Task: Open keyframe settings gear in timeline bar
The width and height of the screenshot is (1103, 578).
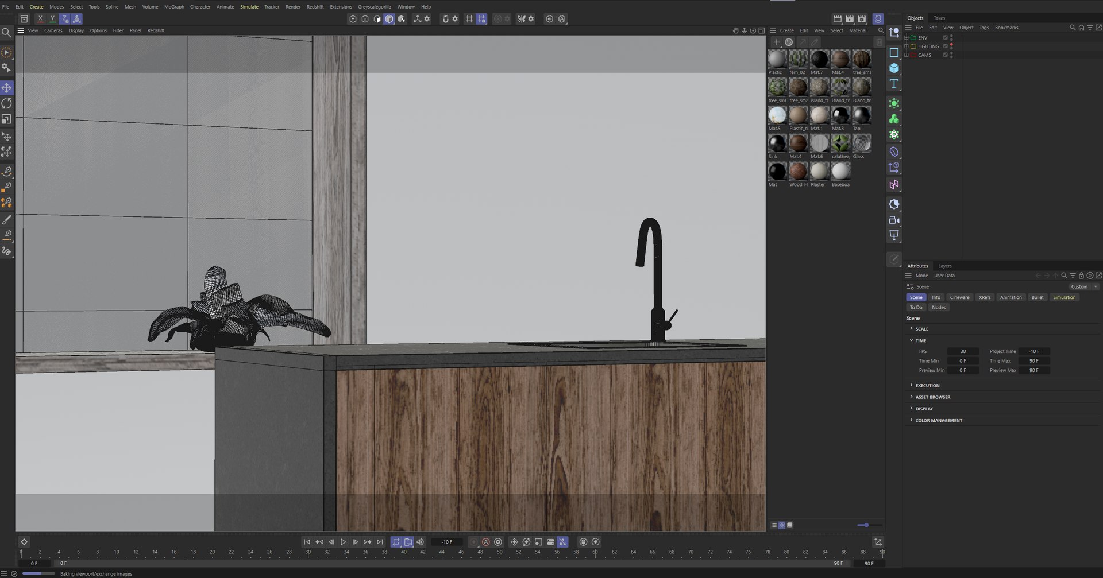Action: point(498,542)
